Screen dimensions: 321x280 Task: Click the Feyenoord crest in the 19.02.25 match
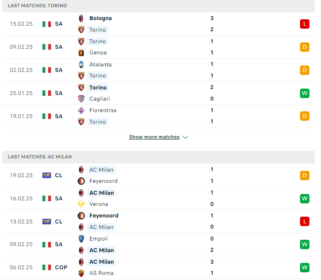[x=81, y=181]
